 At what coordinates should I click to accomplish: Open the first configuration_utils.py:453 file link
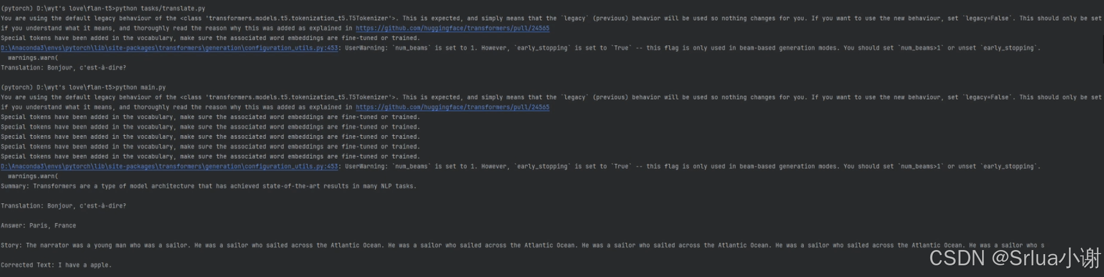coord(169,48)
